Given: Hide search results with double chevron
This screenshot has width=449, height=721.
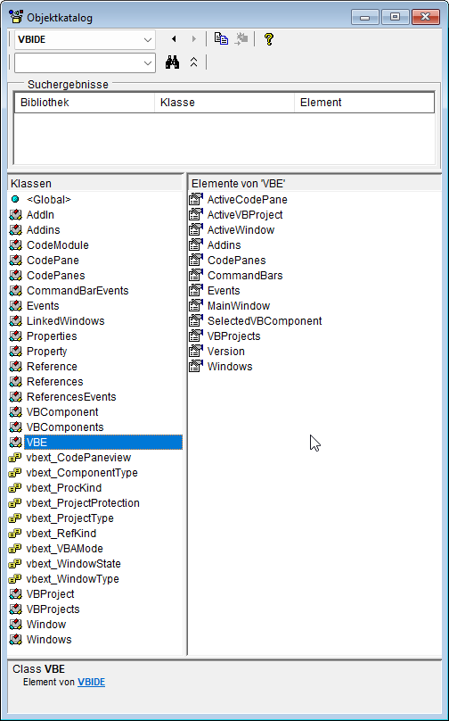Looking at the screenshot, I should (x=193, y=62).
